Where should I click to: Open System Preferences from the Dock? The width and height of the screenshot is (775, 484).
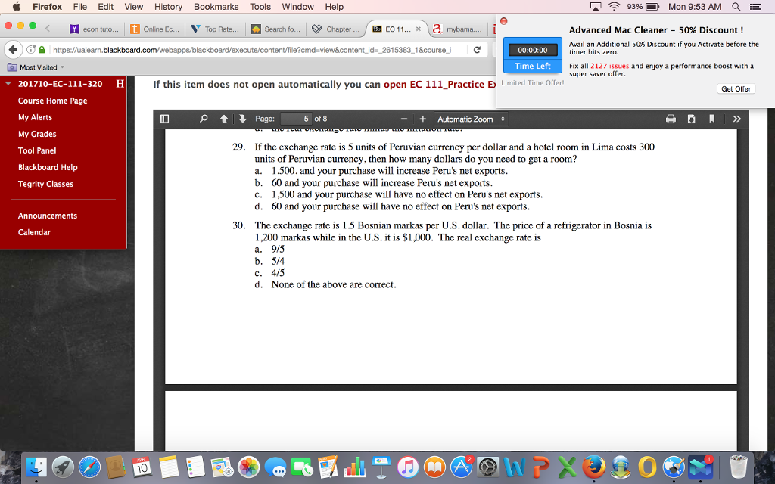point(488,467)
